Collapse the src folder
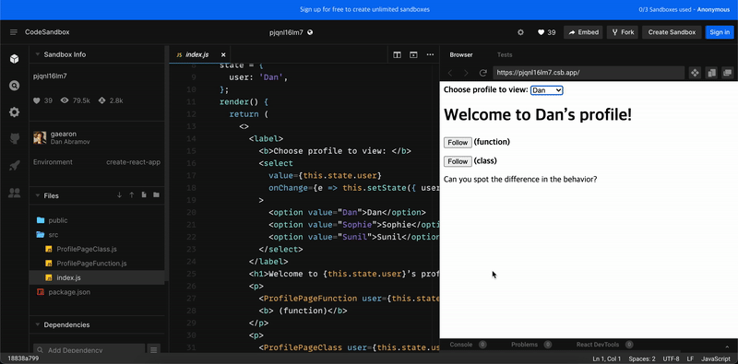This screenshot has width=738, height=364. [x=97, y=235]
